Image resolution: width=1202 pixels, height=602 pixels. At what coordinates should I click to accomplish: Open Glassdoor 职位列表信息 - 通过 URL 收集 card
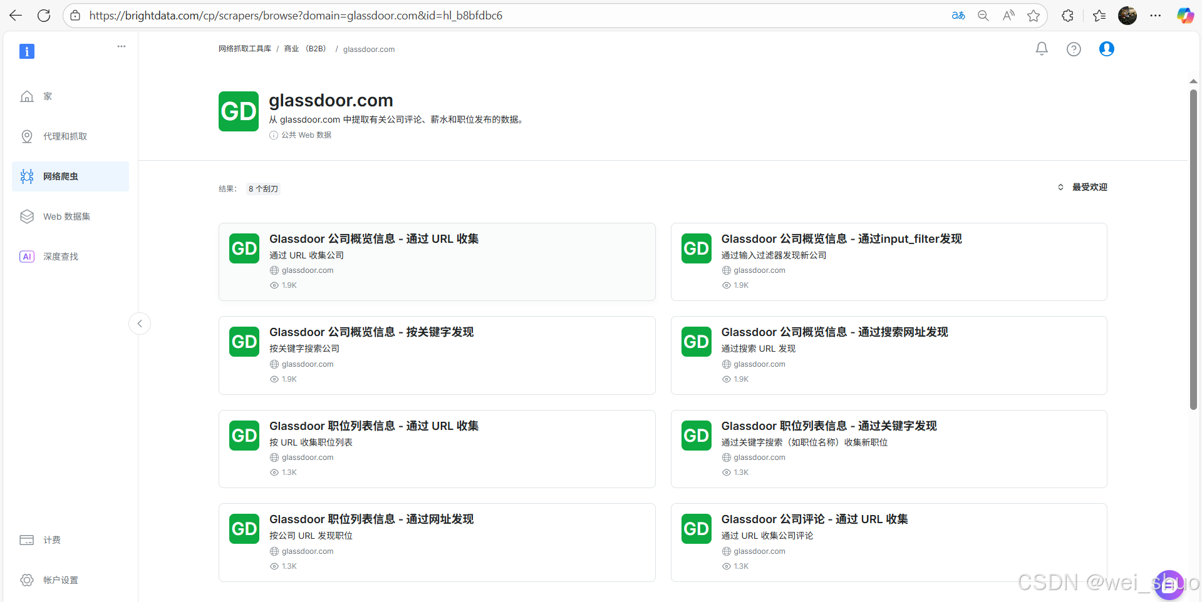pyautogui.click(x=437, y=449)
